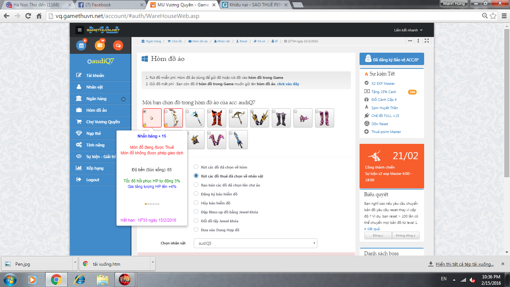Open the hamburger menu beside GameThuVN logo
The image size is (510, 287).
coord(80,30)
